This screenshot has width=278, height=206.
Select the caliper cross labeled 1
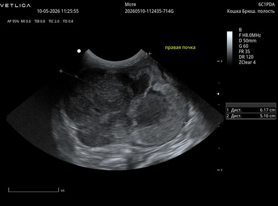pyautogui.click(x=185, y=123)
